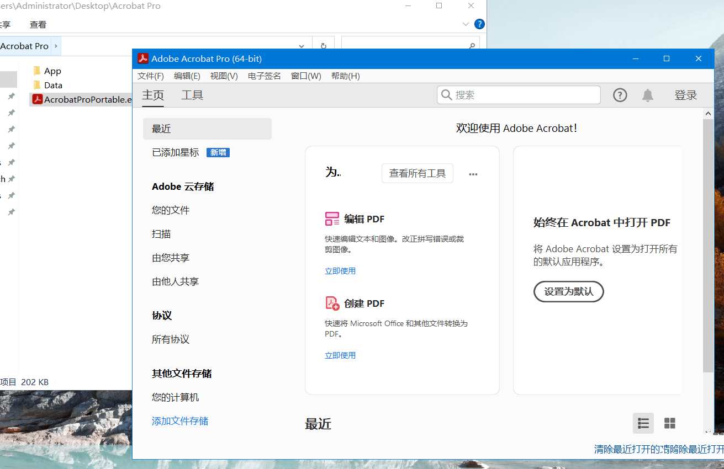
Task: Switch recent files to grid view
Action: point(670,423)
